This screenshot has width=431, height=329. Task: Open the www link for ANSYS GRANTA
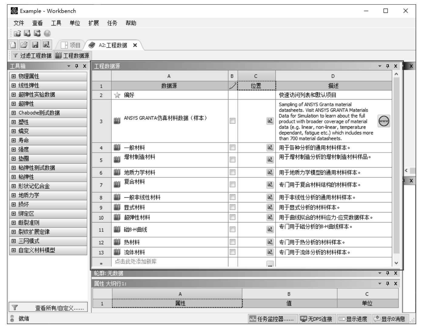pos(384,121)
